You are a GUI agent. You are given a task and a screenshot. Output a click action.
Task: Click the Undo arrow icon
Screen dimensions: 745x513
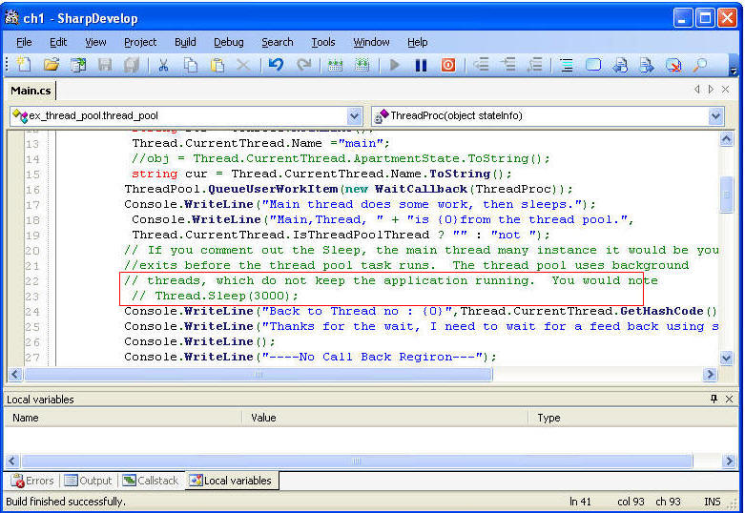coord(276,65)
